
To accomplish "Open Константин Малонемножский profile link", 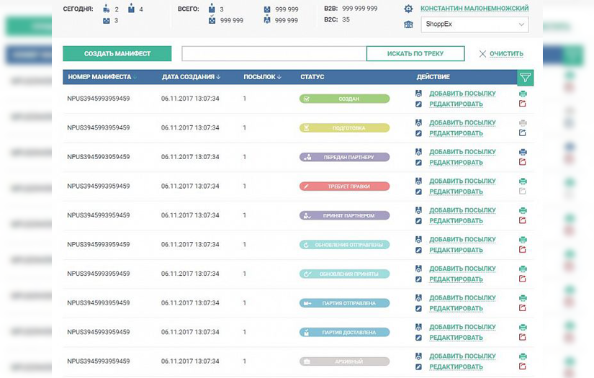I will [x=474, y=9].
